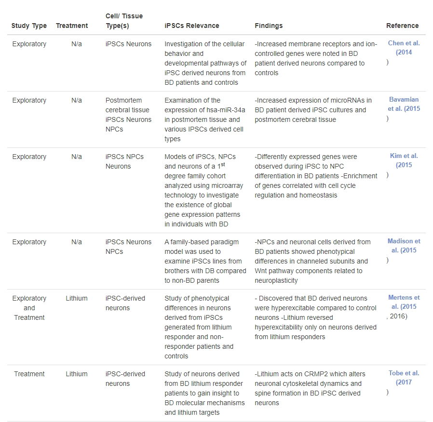Follow the Kim et al. (2015) citation link
Viewport: 433px width, 422px height.
[x=404, y=160]
